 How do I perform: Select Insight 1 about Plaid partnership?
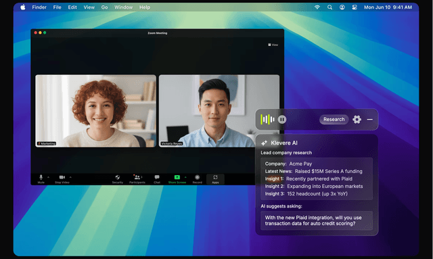point(309,179)
